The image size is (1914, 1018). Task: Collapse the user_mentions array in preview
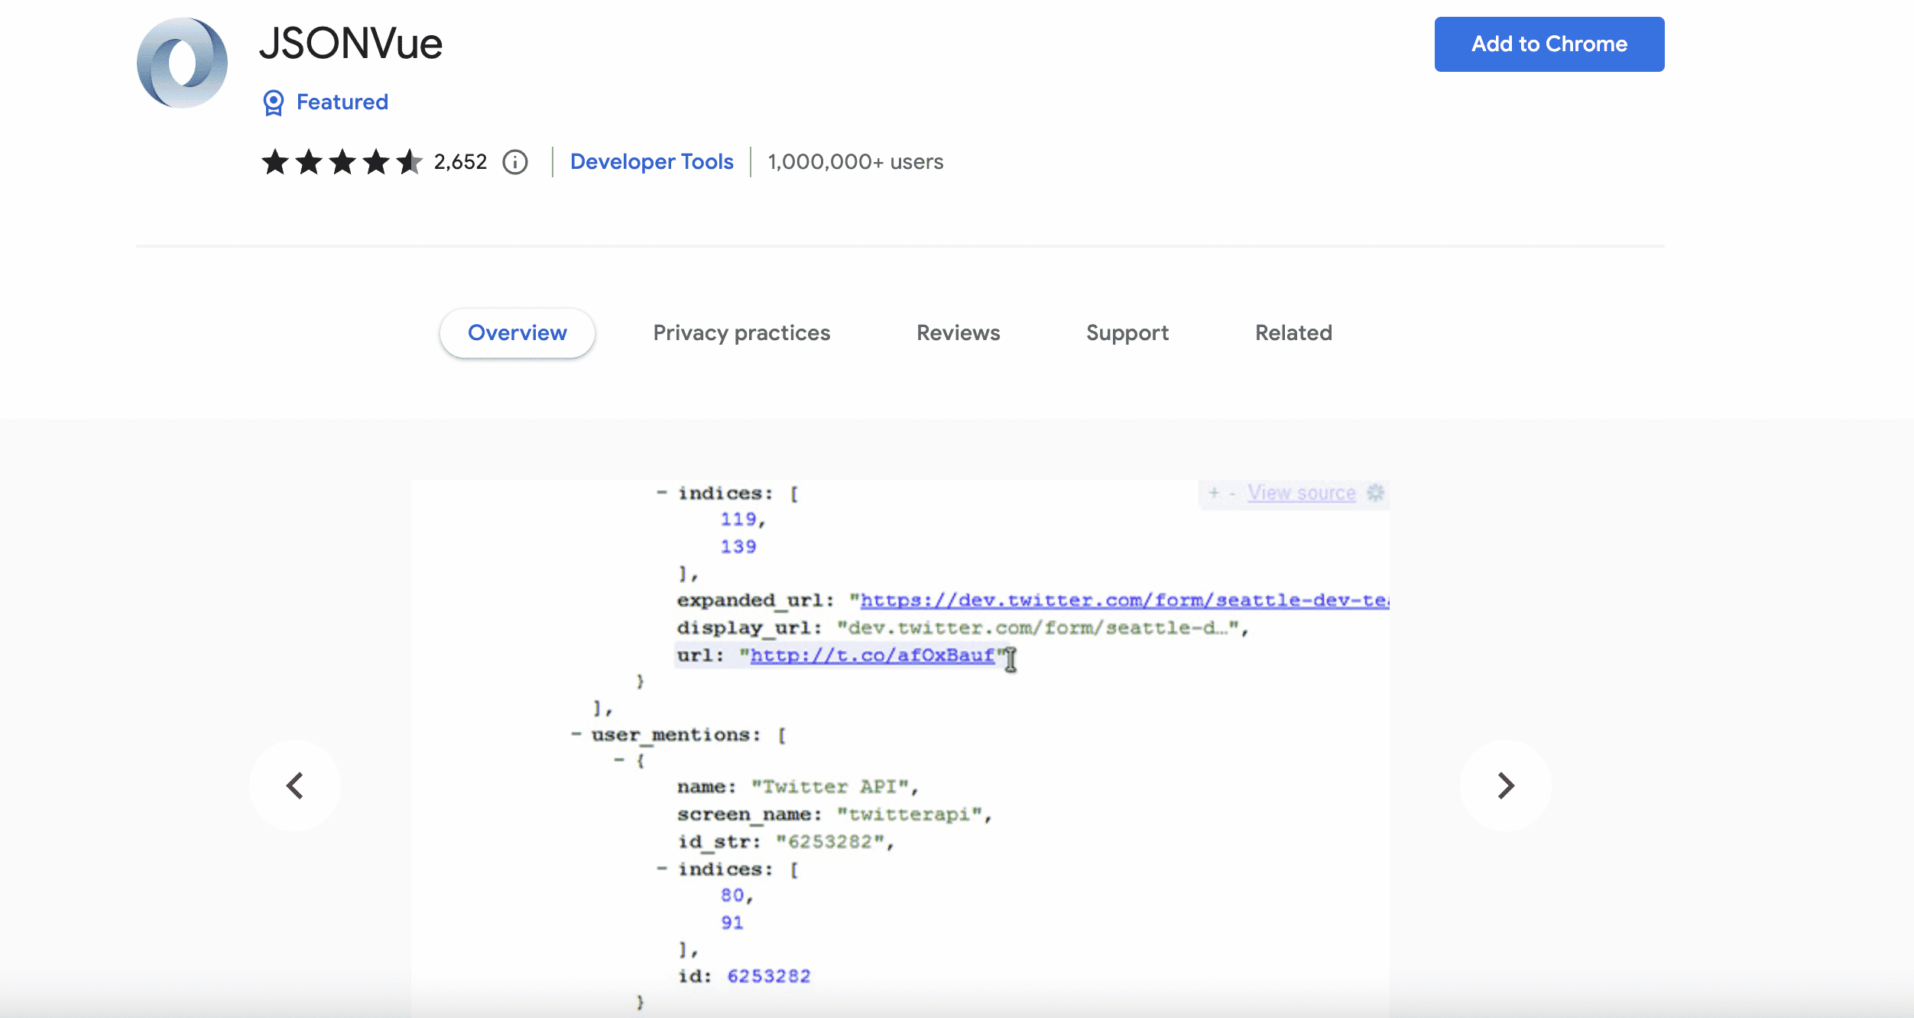point(576,734)
